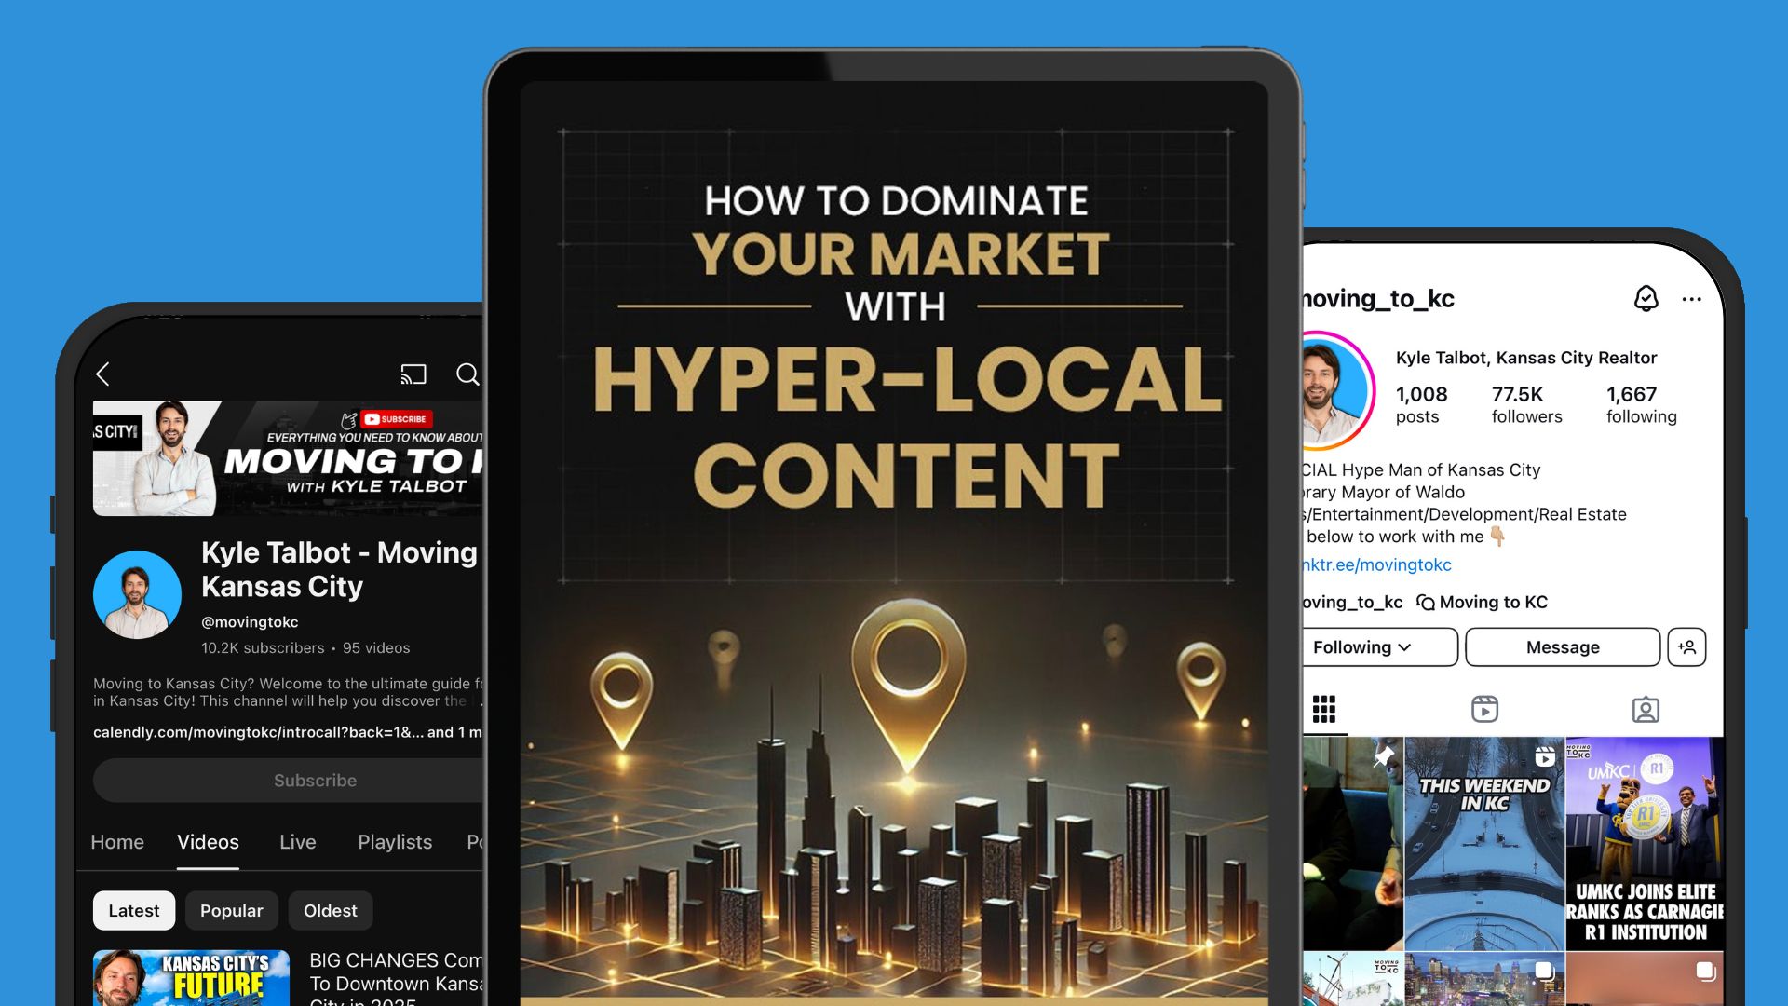
Task: Open the three-dot options menu on Instagram
Action: 1691,299
